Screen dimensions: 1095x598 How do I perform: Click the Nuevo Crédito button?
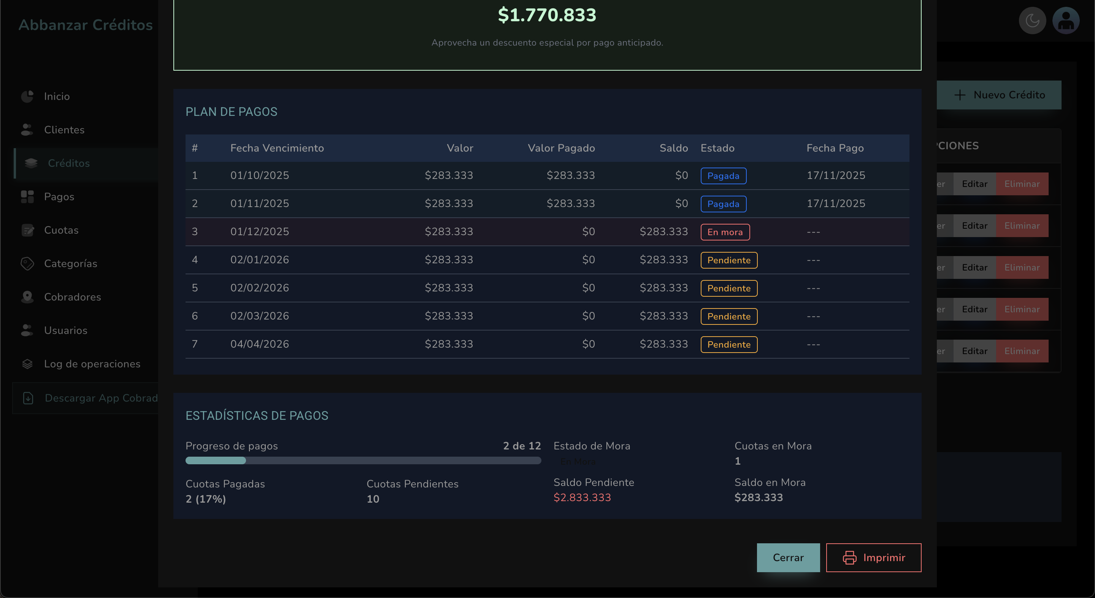pos(999,95)
